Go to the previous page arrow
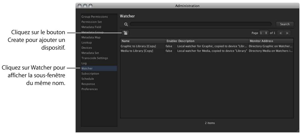This screenshot has width=301, height=134. point(280,33)
